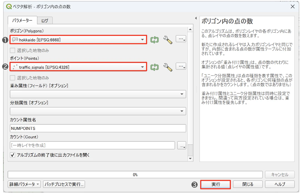
Task: Click the greyed-out キャンセル button
Action: [280, 174]
